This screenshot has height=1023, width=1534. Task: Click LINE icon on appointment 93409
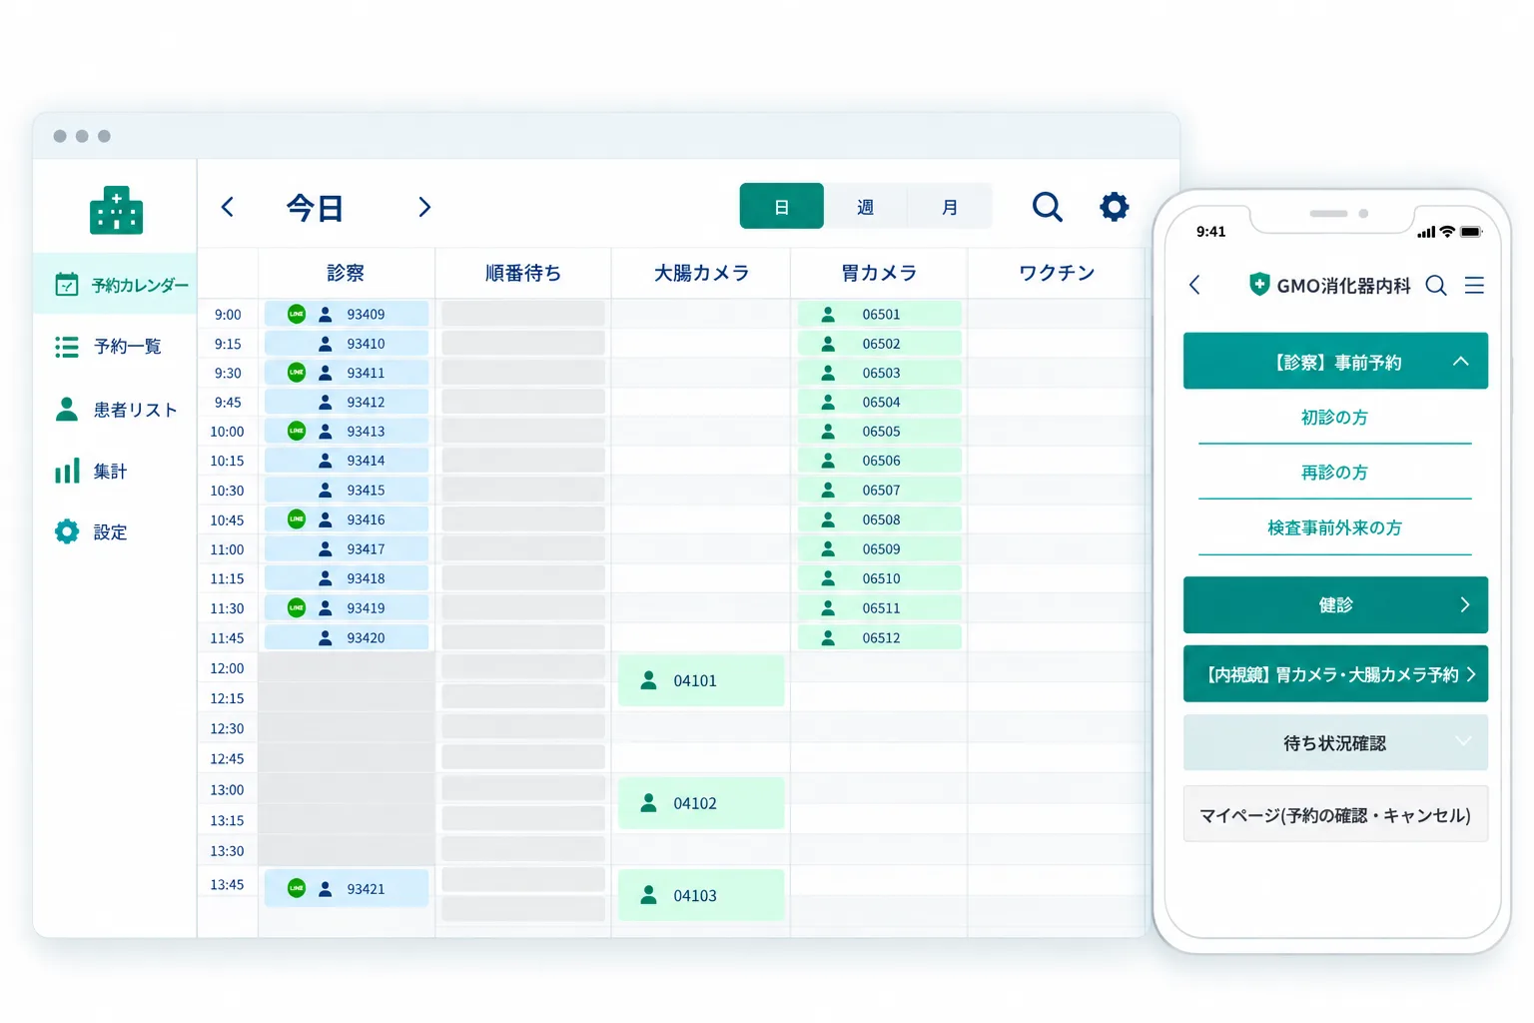coord(297,314)
